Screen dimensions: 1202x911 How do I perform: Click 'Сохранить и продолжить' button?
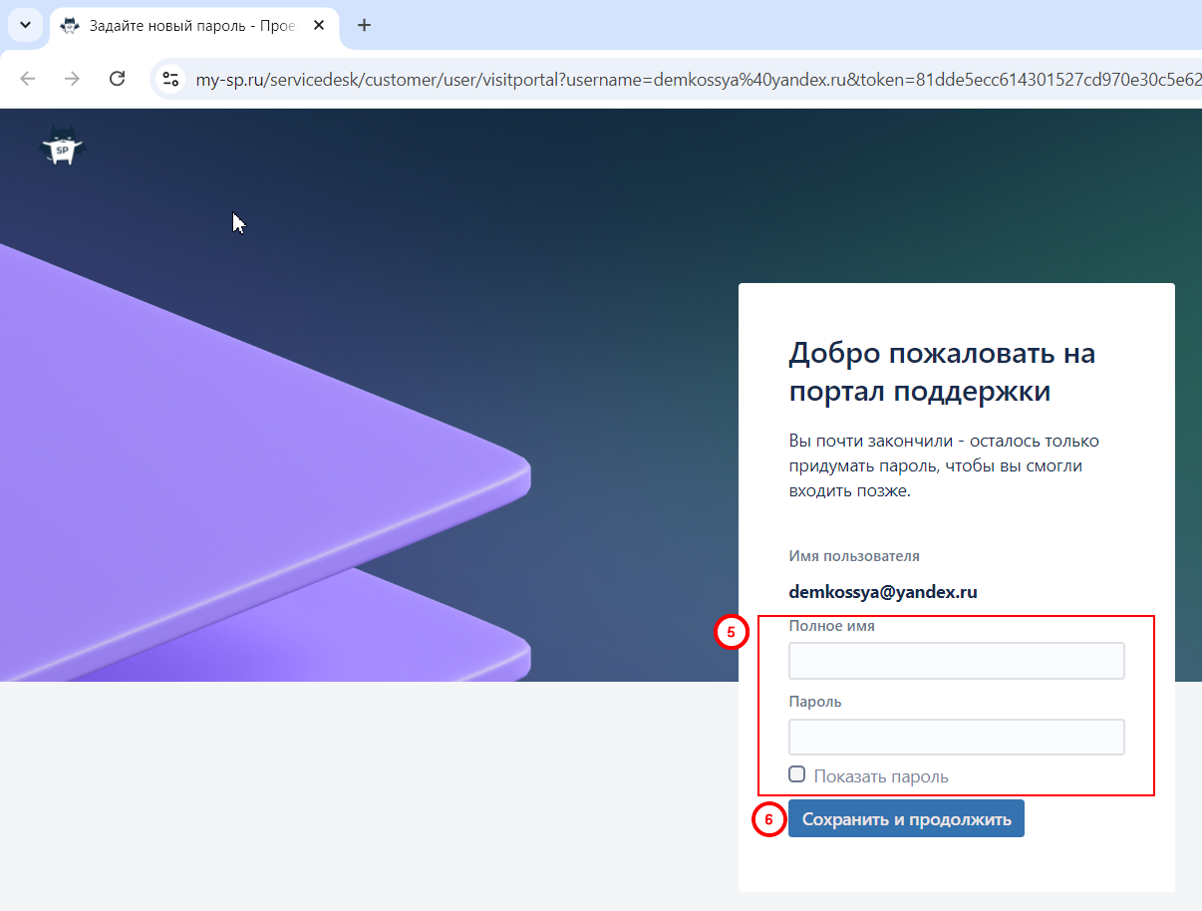click(x=906, y=819)
